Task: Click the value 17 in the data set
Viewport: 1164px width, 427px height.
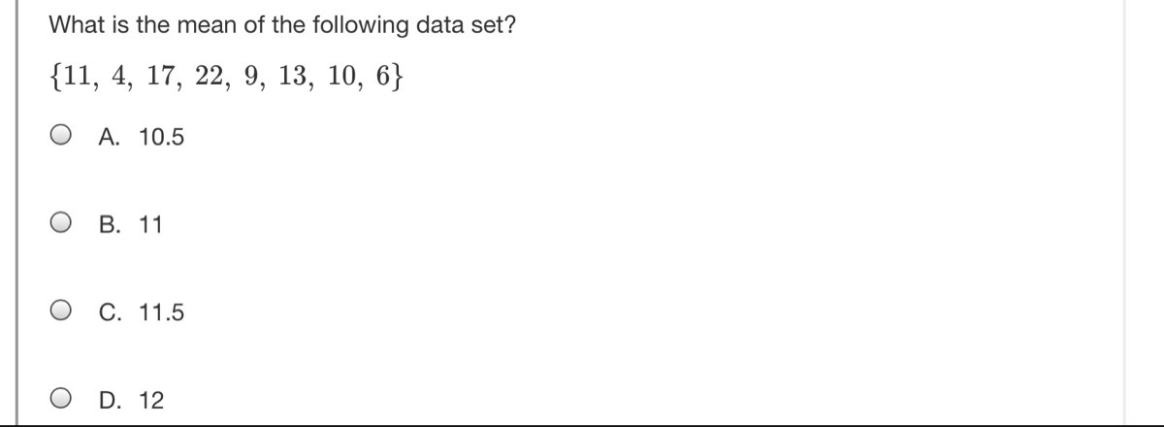Action: tap(159, 78)
